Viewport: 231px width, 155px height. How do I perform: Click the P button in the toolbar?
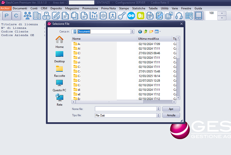click(x=7, y=16)
